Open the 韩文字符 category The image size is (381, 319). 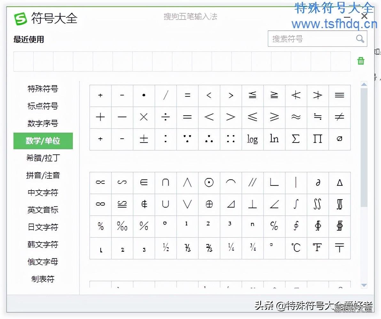(x=43, y=244)
